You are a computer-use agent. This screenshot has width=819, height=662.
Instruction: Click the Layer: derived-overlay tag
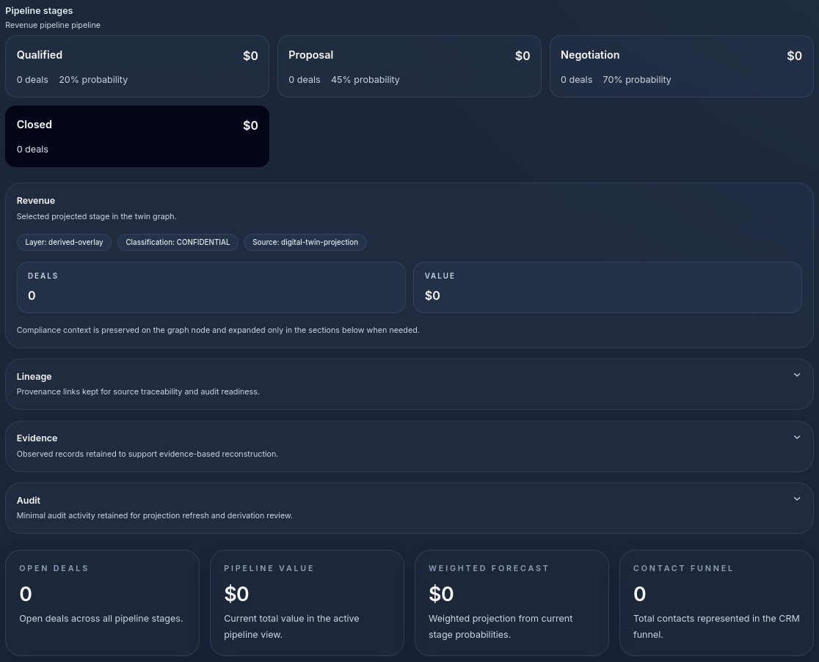click(x=65, y=242)
